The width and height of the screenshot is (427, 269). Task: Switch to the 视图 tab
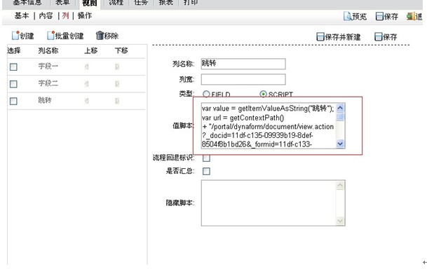(90, 4)
